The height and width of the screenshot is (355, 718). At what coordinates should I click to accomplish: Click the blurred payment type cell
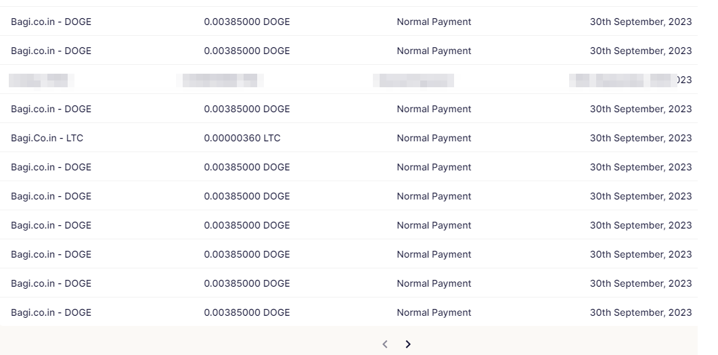413,80
